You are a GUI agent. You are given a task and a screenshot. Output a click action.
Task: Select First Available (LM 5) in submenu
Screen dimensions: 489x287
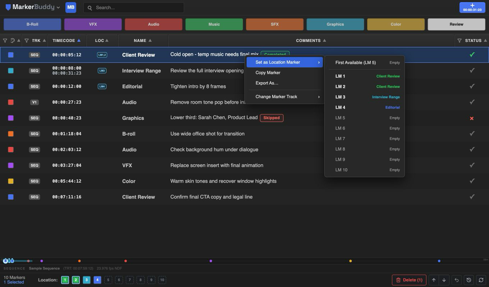pos(365,62)
